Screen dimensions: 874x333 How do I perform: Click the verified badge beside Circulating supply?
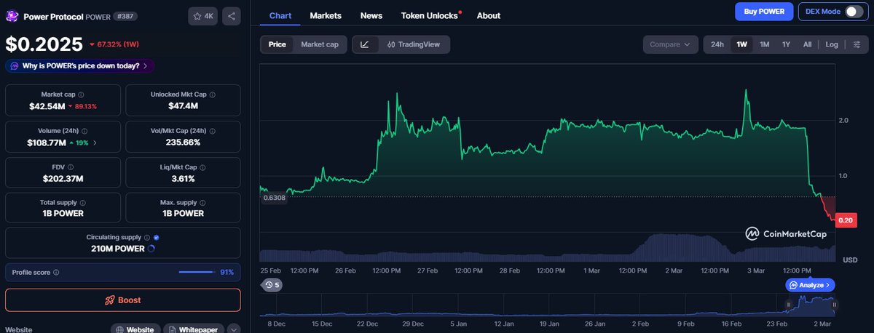(x=157, y=237)
